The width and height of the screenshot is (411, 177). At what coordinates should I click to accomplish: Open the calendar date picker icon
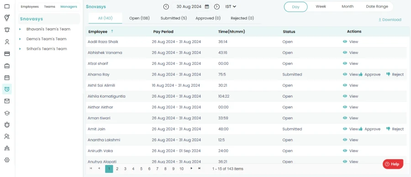coord(207,6)
